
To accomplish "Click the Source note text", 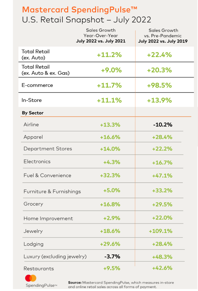I will point(121,285).
